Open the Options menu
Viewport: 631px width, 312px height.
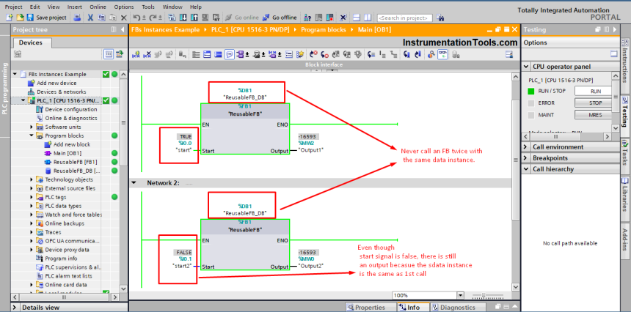click(x=124, y=7)
